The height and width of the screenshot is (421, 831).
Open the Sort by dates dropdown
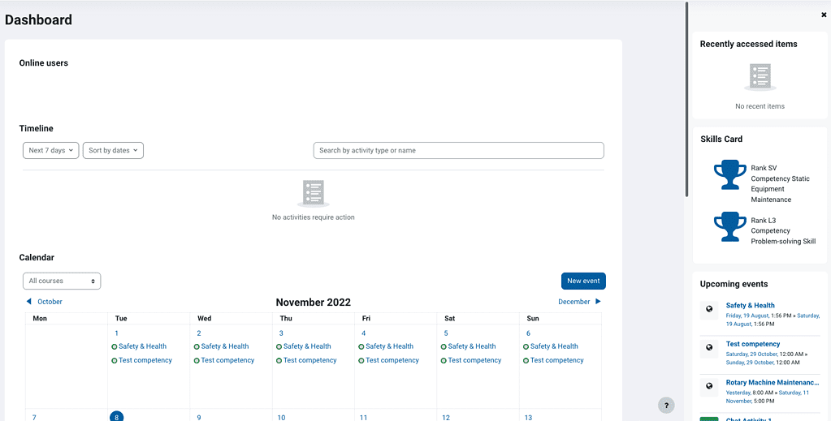click(113, 150)
